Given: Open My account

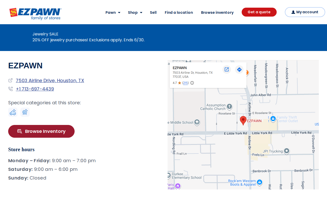Looking at the screenshot, I should tap(305, 12).
